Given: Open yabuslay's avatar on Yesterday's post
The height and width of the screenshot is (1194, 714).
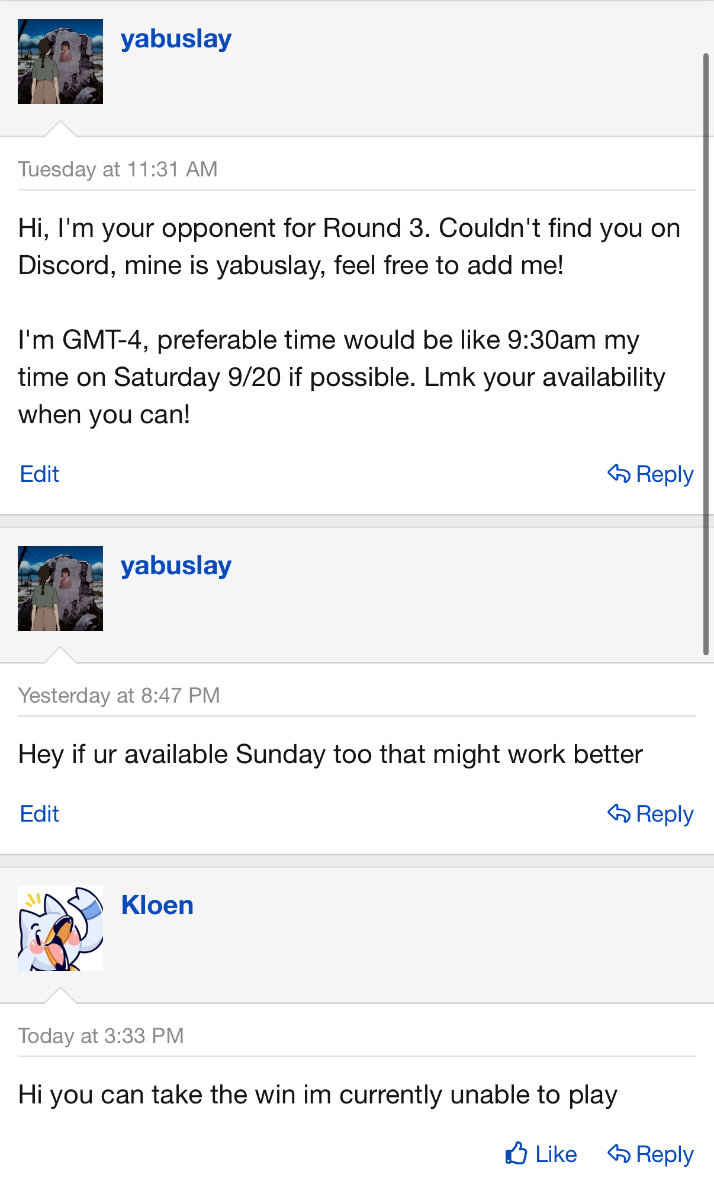Looking at the screenshot, I should tap(60, 588).
